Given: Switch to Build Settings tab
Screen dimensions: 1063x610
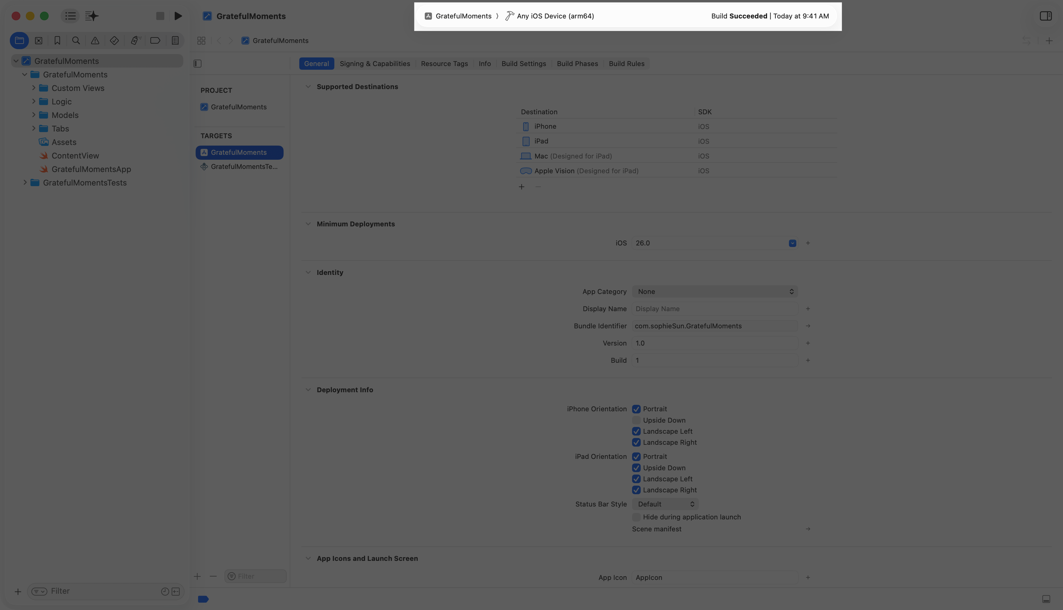Looking at the screenshot, I should (524, 64).
